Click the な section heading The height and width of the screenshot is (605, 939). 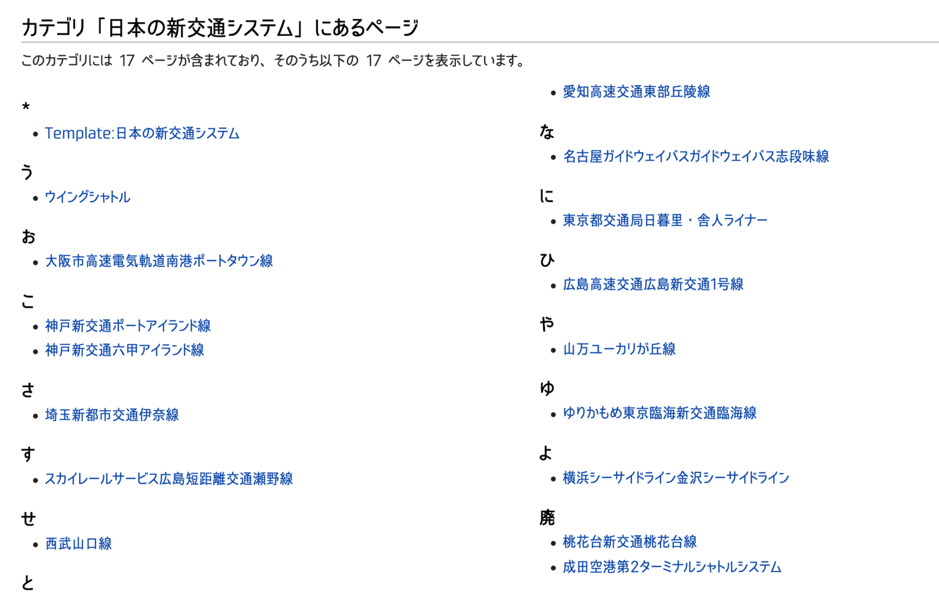point(547,132)
